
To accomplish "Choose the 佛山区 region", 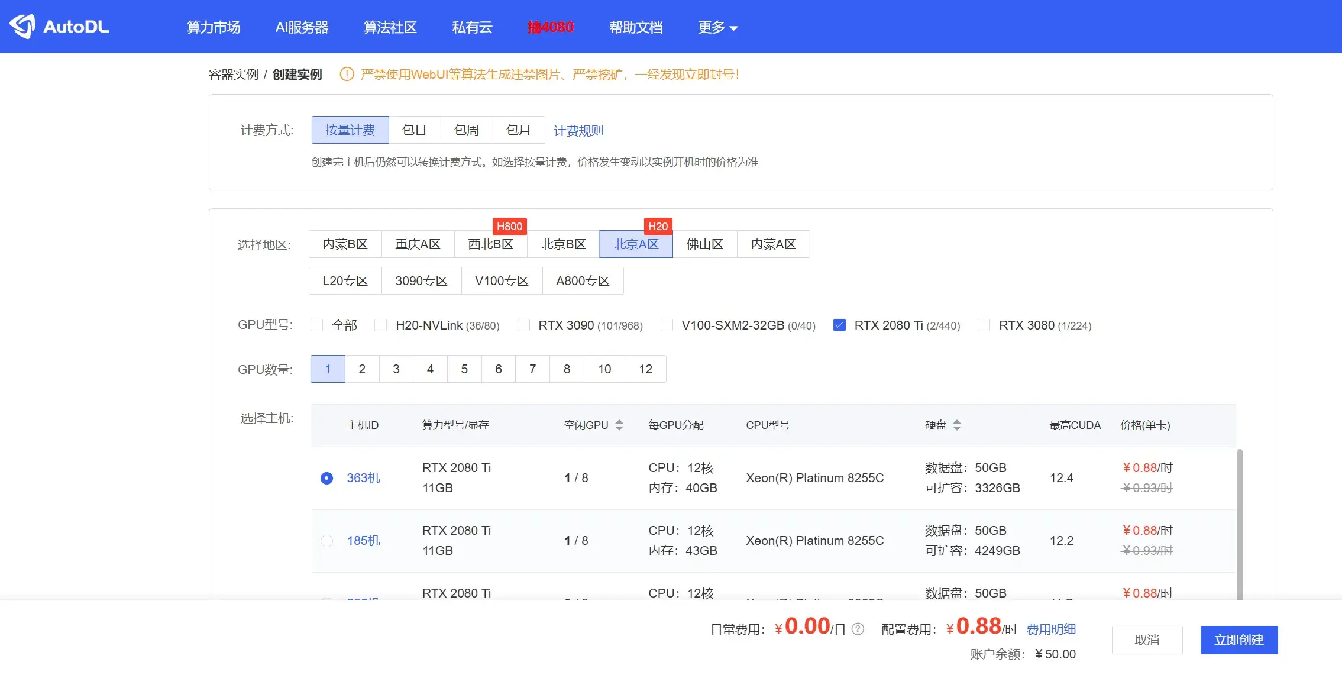I will [705, 244].
